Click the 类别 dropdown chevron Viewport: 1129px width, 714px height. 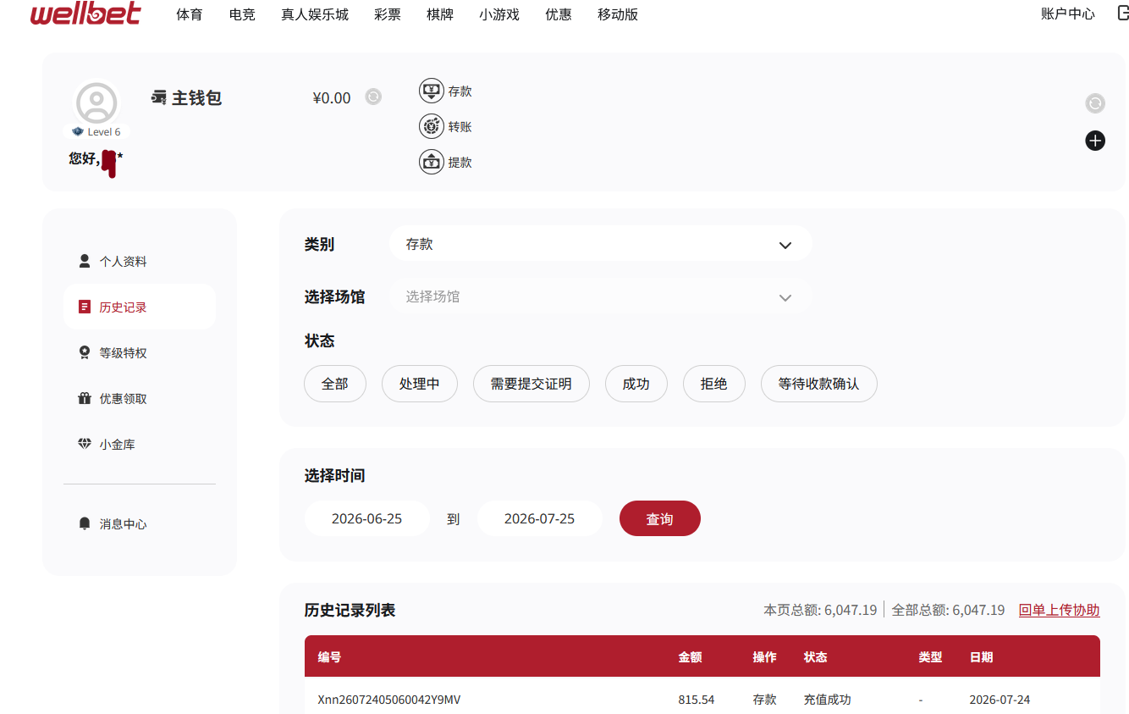coord(785,245)
